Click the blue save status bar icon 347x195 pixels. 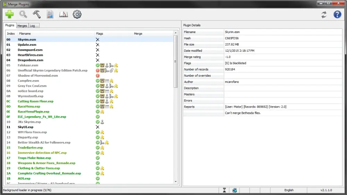235,190
